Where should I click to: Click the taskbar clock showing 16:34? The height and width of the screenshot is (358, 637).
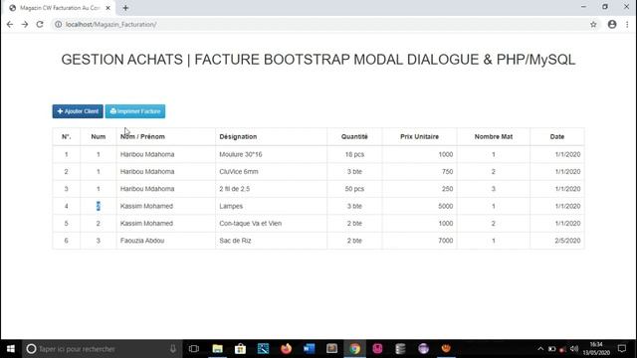(x=596, y=349)
